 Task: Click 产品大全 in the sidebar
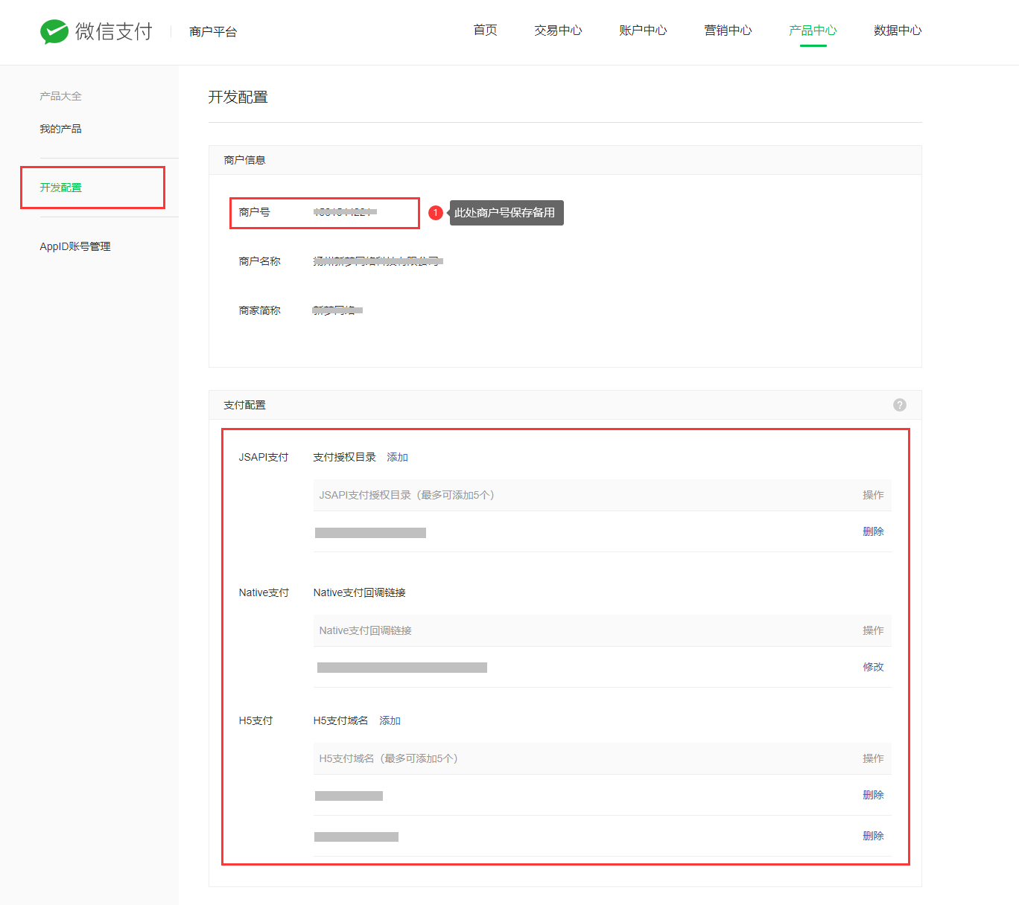60,96
